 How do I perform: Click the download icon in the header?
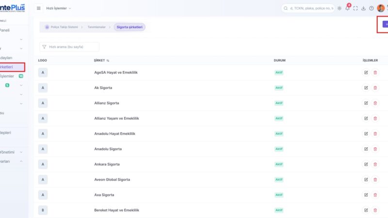[363, 8]
